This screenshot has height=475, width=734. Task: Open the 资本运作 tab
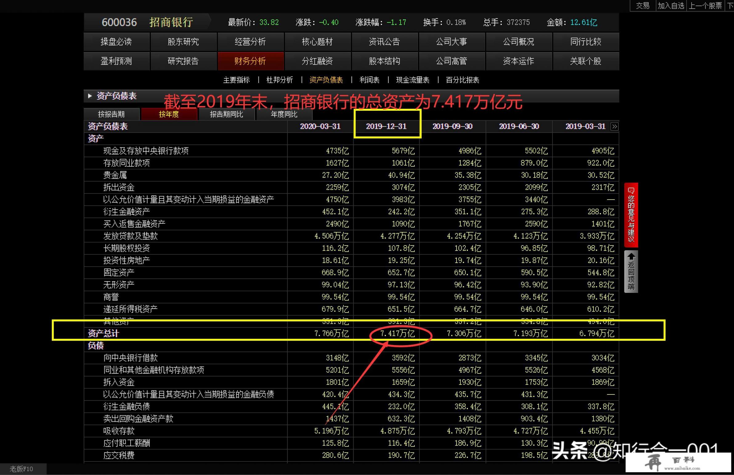[518, 61]
